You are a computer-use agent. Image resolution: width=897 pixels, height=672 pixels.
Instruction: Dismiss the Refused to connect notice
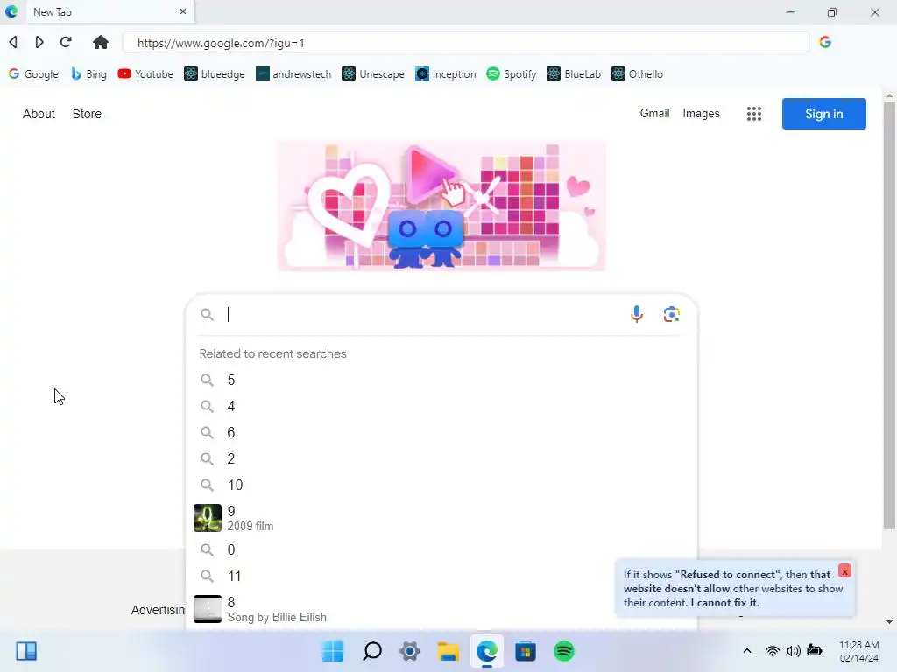coord(845,570)
